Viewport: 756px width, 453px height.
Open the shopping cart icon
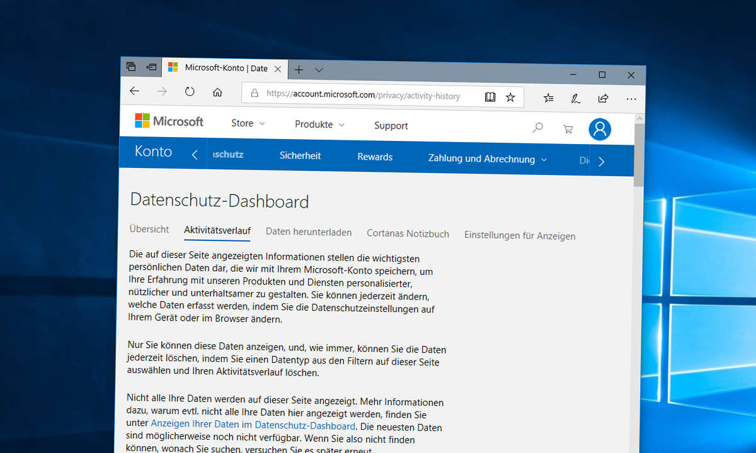[x=568, y=129]
